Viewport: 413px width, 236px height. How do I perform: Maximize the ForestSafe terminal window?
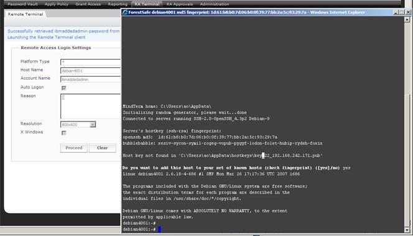tap(401, 12)
